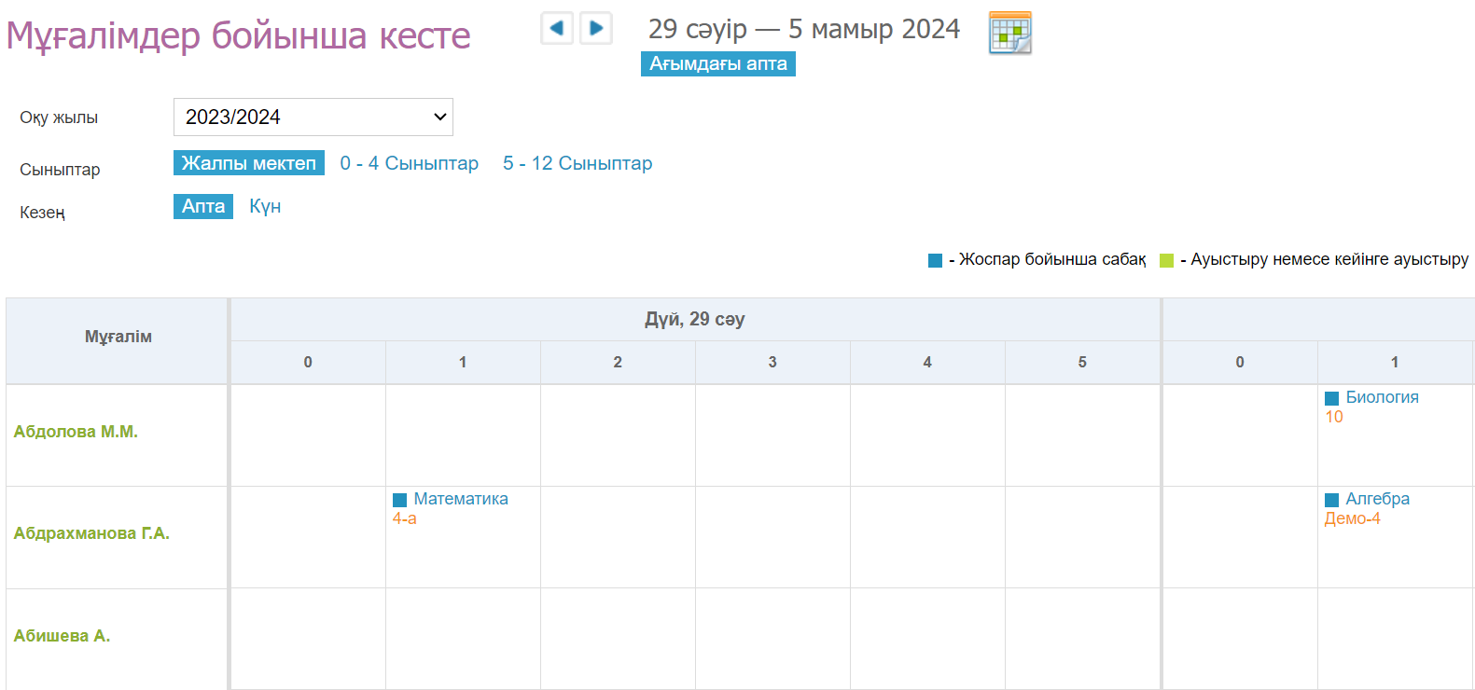
Task: Filter by 5 - 12 Сыныптар
Action: click(x=577, y=163)
